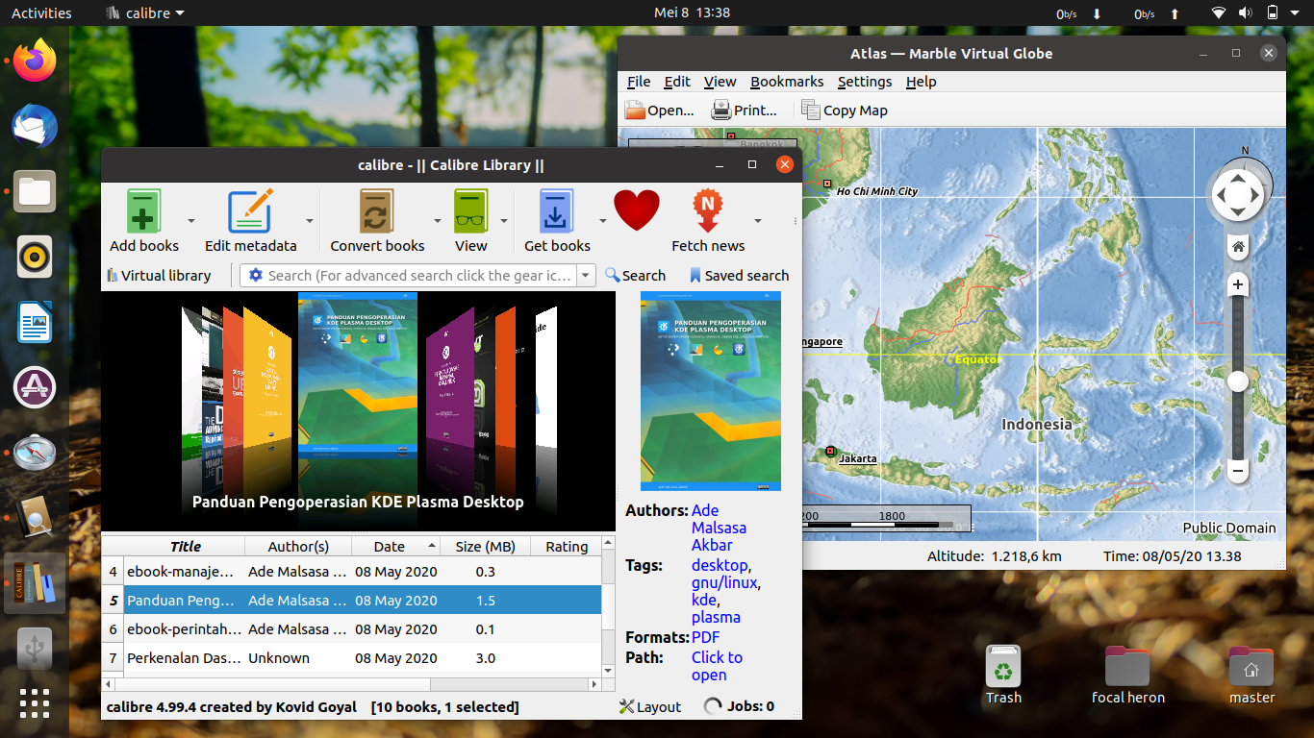
Task: Click the desktop tag link
Action: [720, 565]
